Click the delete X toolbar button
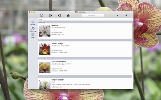 coord(117,15)
